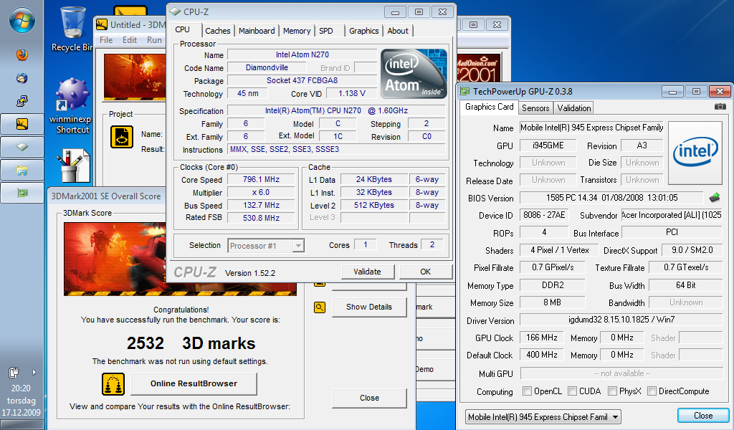This screenshot has width=734, height=430.
Task: Click OK in CPU-Z
Action: coord(426,272)
